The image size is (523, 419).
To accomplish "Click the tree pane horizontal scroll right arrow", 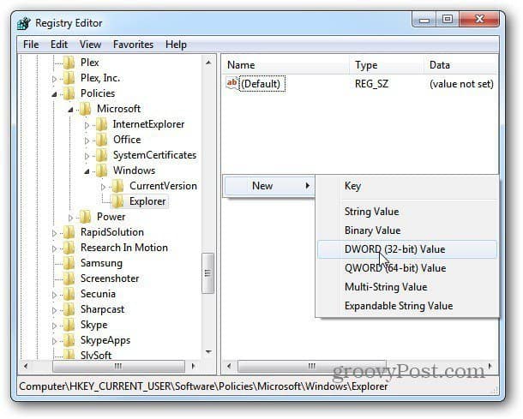I will click(193, 367).
